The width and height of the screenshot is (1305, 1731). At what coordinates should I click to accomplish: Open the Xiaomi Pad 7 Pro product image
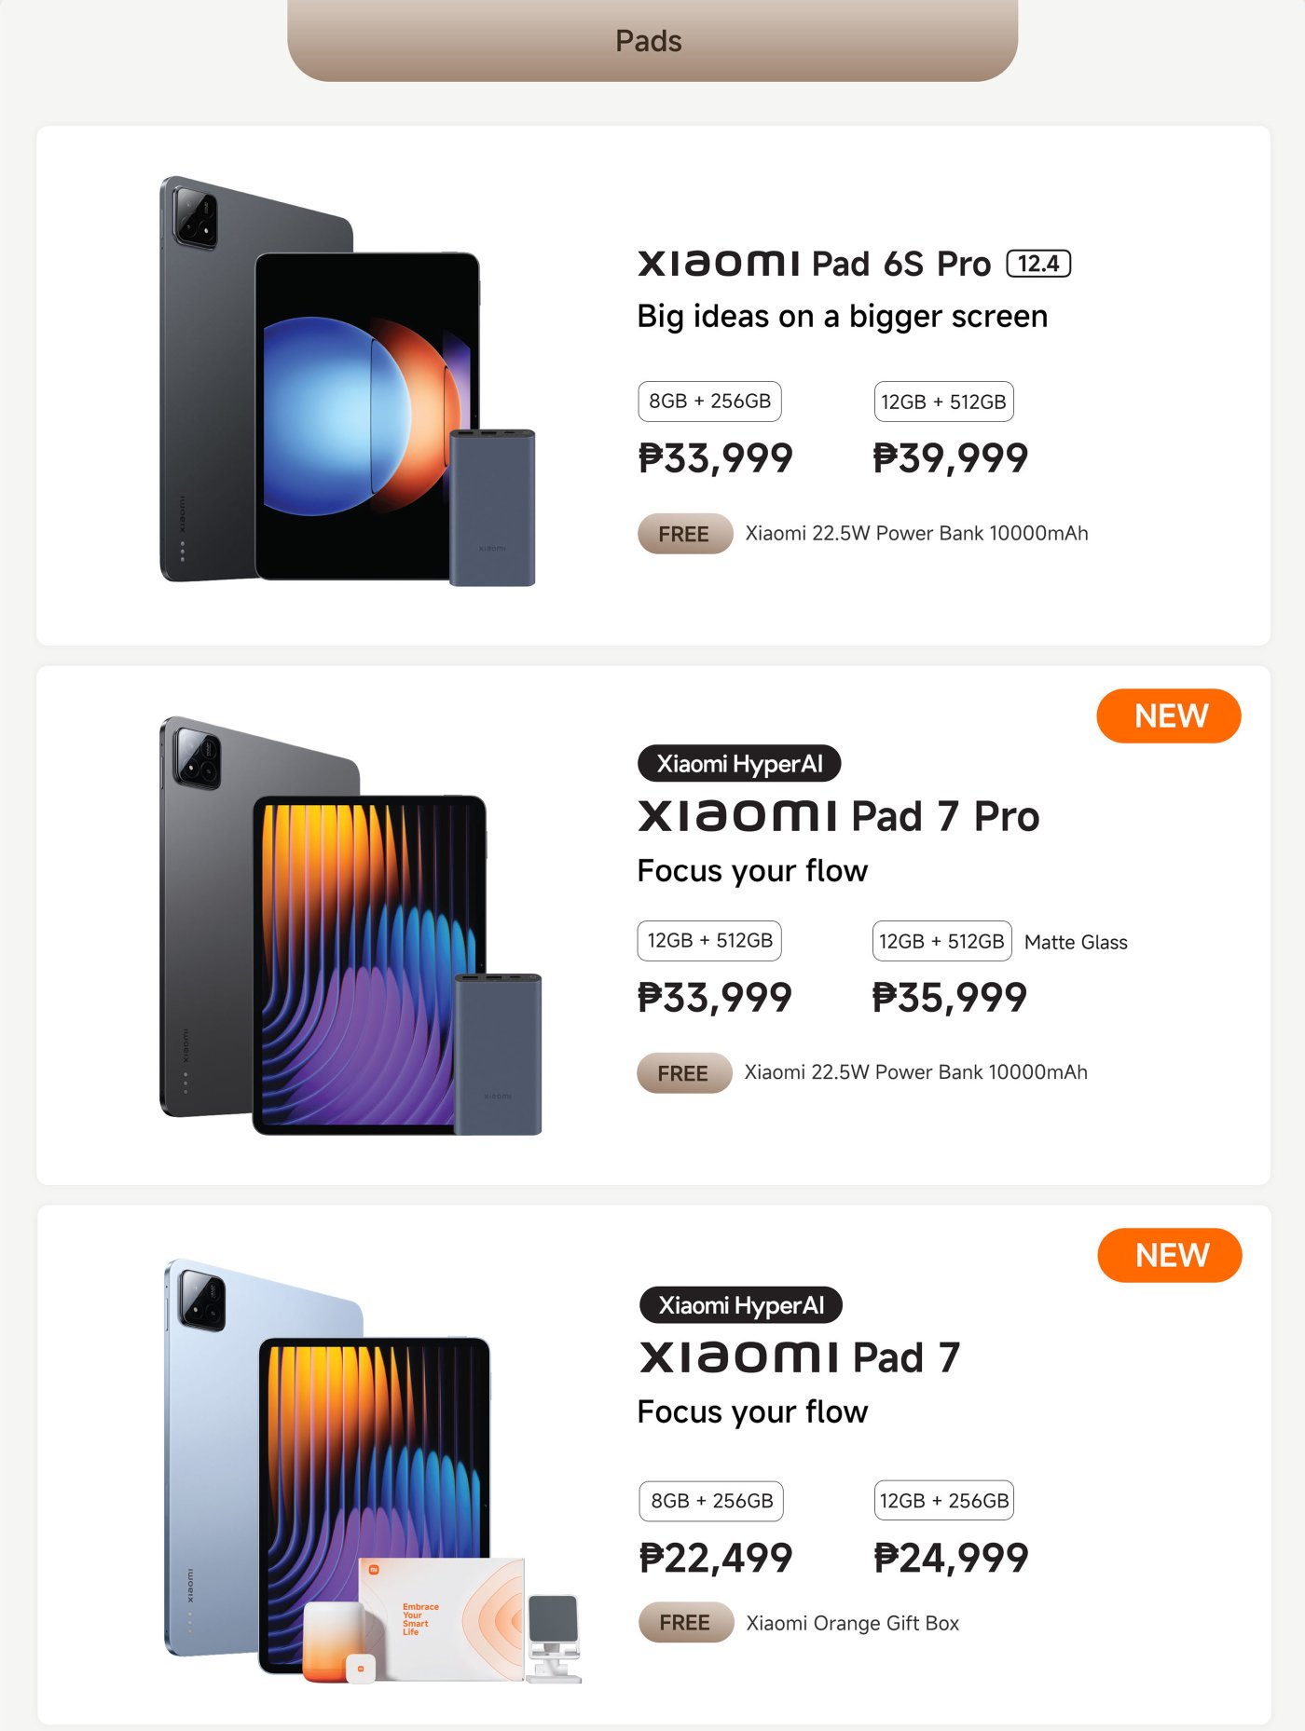point(350,925)
